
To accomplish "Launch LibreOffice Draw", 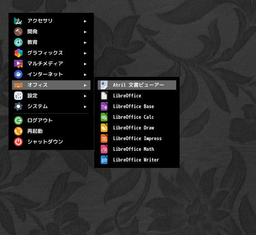I will (137, 128).
